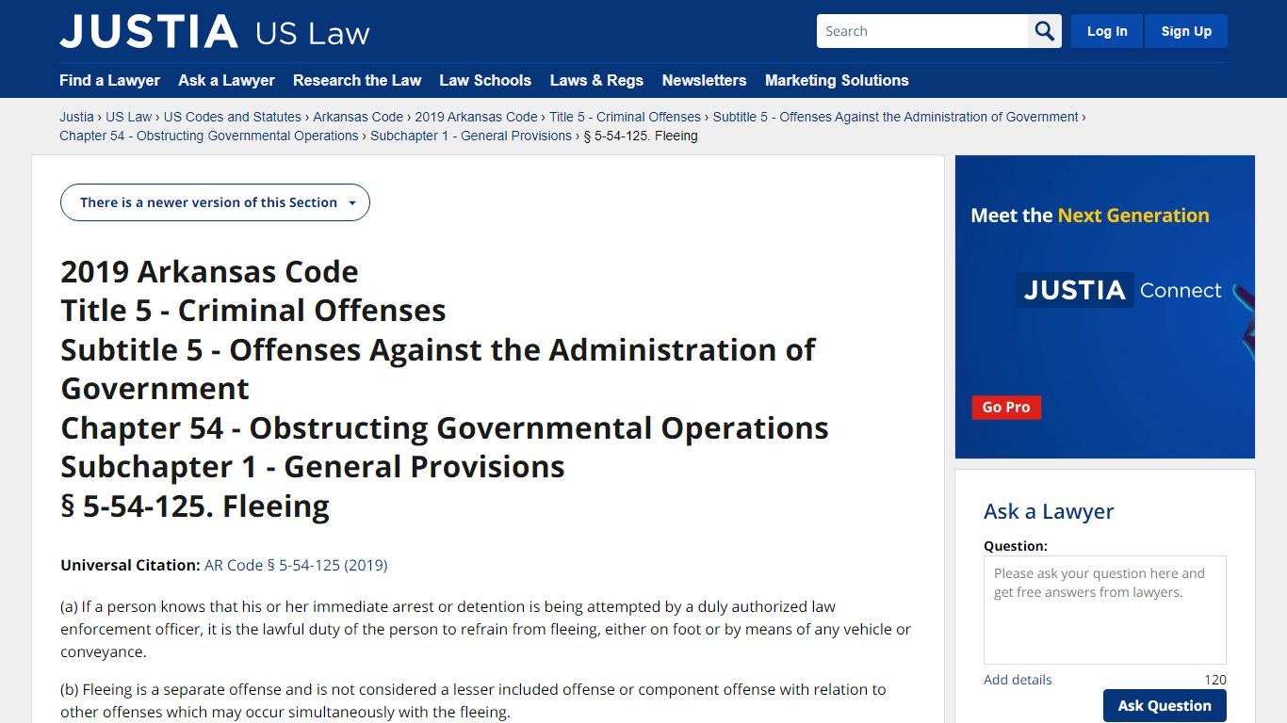The height and width of the screenshot is (723, 1287).
Task: Open Subtitle 5 breadcrumb link
Action: click(895, 117)
